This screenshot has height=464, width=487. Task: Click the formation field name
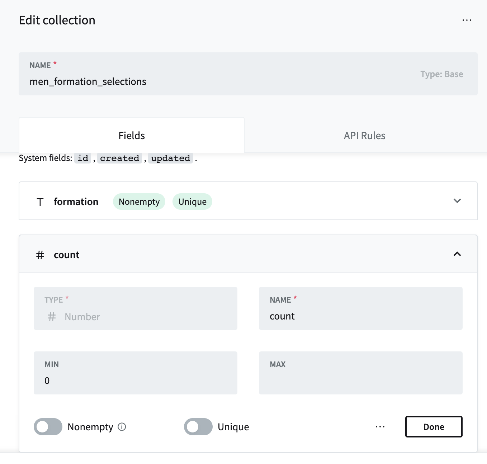tap(76, 202)
